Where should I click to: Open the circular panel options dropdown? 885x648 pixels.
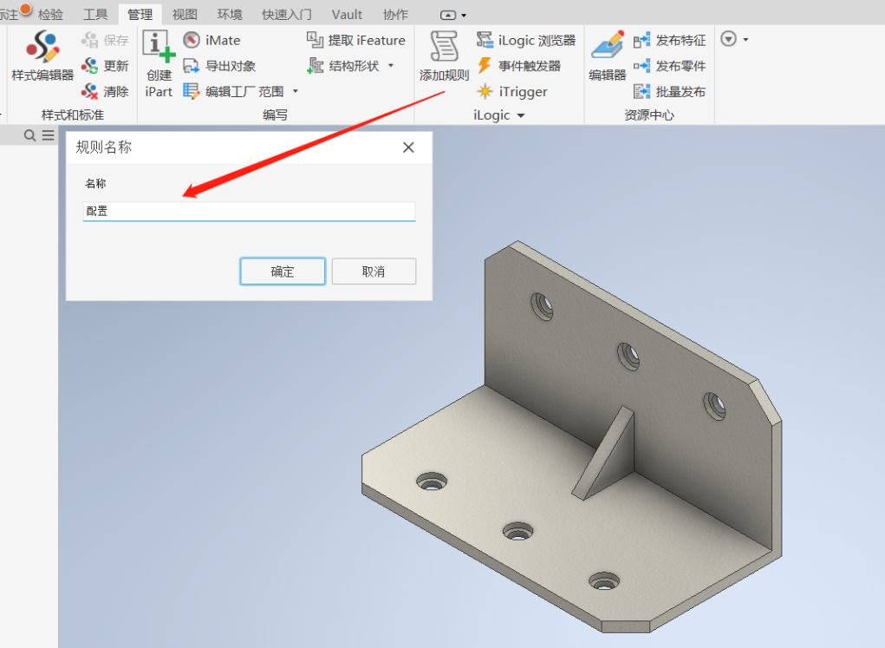coord(734,40)
